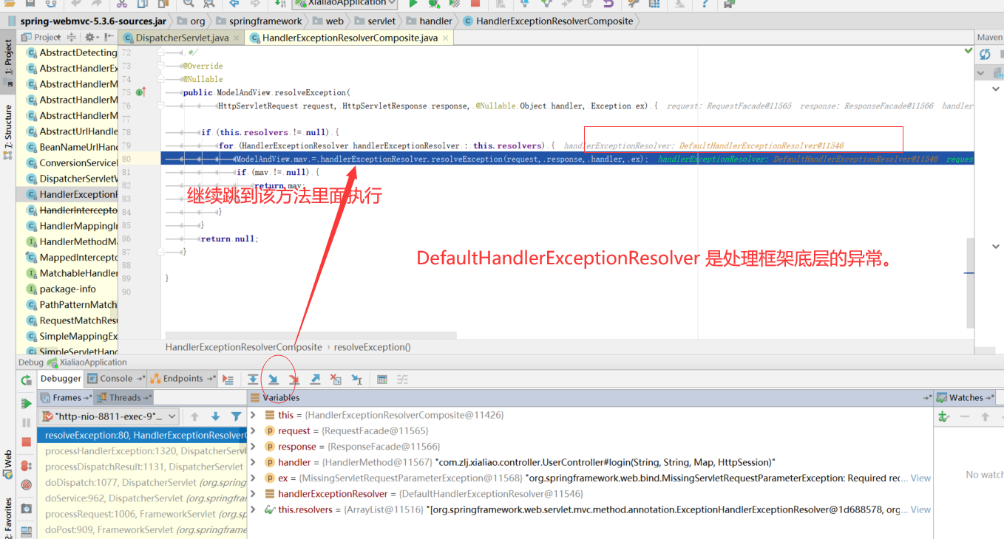Click the override gutter icon on line 75
The image size is (1004, 539).
click(x=140, y=92)
